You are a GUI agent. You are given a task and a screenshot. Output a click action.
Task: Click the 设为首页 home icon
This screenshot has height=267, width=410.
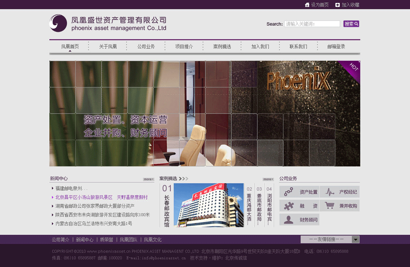[x=307, y=5]
